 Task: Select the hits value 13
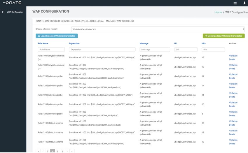click(203, 123)
